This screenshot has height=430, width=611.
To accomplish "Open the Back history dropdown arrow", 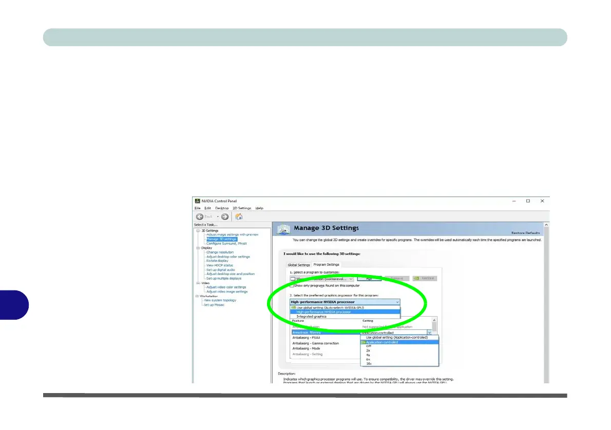I will click(x=217, y=217).
